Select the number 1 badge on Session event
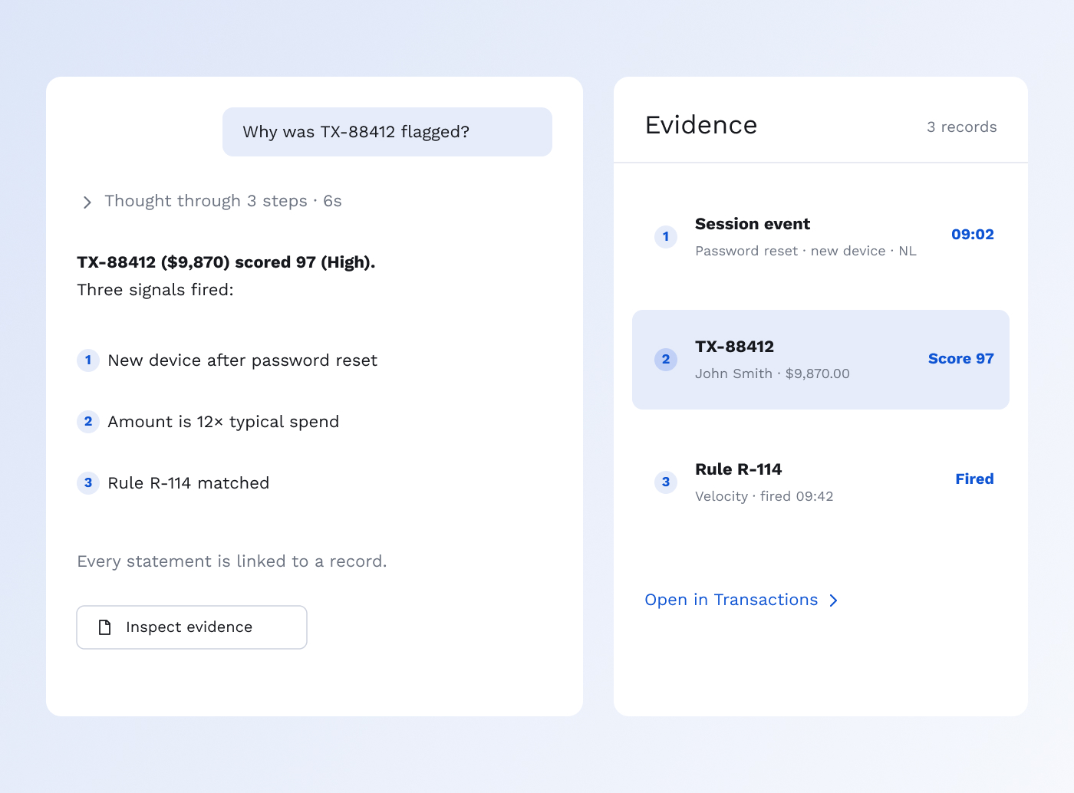Screen dimensions: 1074x793 [666, 237]
